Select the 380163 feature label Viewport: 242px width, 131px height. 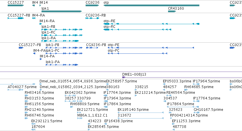click(113, 87)
